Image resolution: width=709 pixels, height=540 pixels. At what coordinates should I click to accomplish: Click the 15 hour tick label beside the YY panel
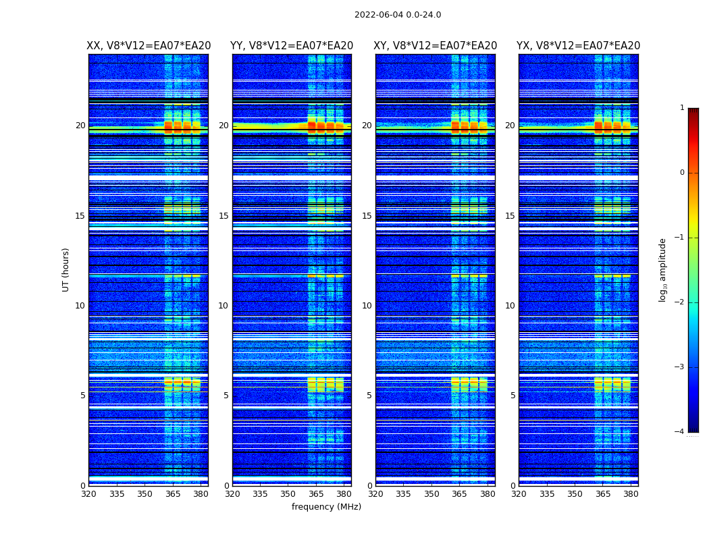click(x=224, y=215)
